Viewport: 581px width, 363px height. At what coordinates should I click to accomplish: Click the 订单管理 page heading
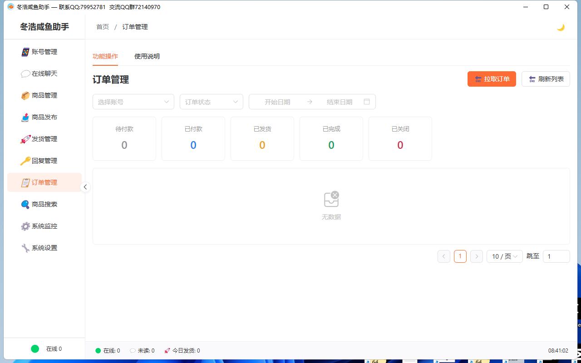(x=111, y=79)
